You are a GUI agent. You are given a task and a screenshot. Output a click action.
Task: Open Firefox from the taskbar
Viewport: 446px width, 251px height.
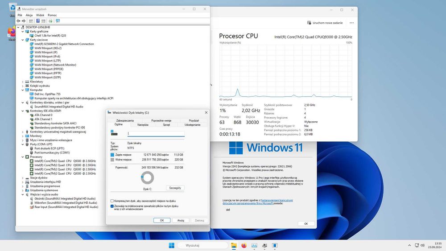pyautogui.click(x=244, y=245)
